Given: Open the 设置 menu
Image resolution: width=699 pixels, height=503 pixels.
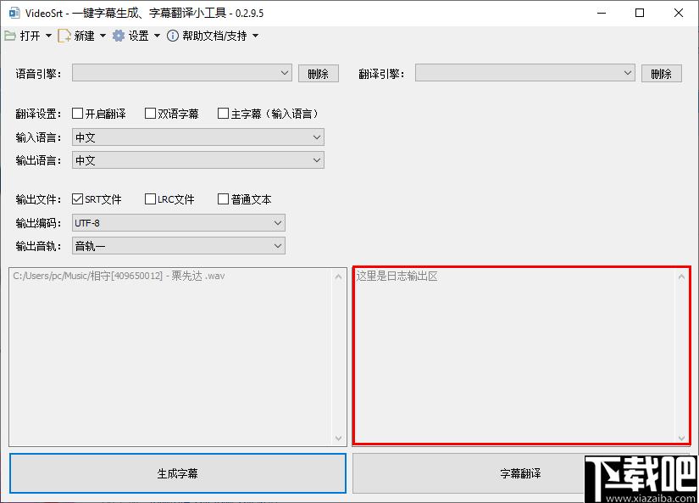Looking at the screenshot, I should 139,36.
